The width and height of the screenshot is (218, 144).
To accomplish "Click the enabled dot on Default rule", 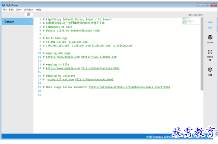I will (x=30, y=21).
